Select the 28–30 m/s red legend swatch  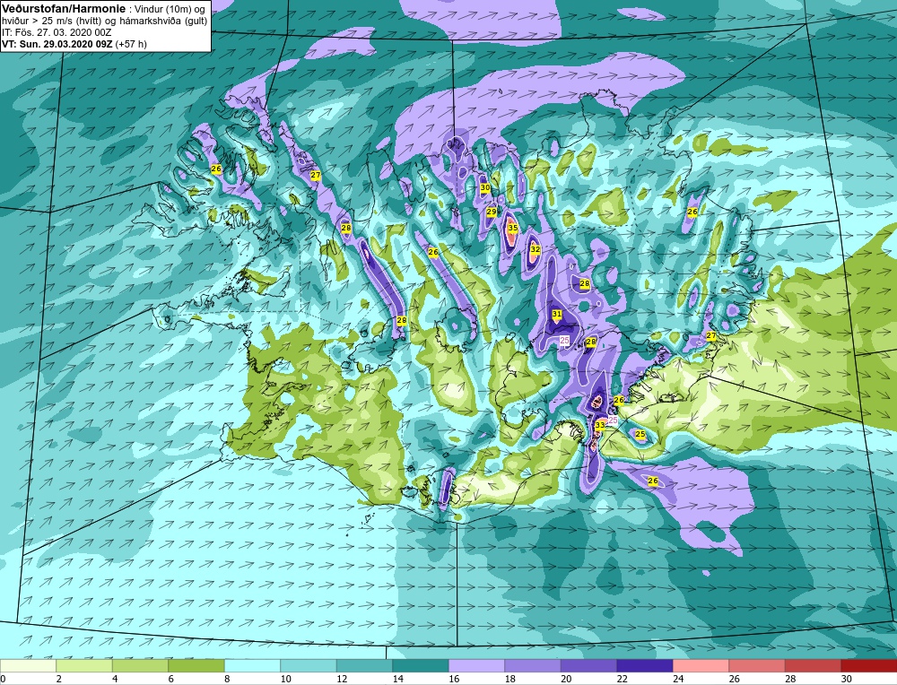click(813, 666)
